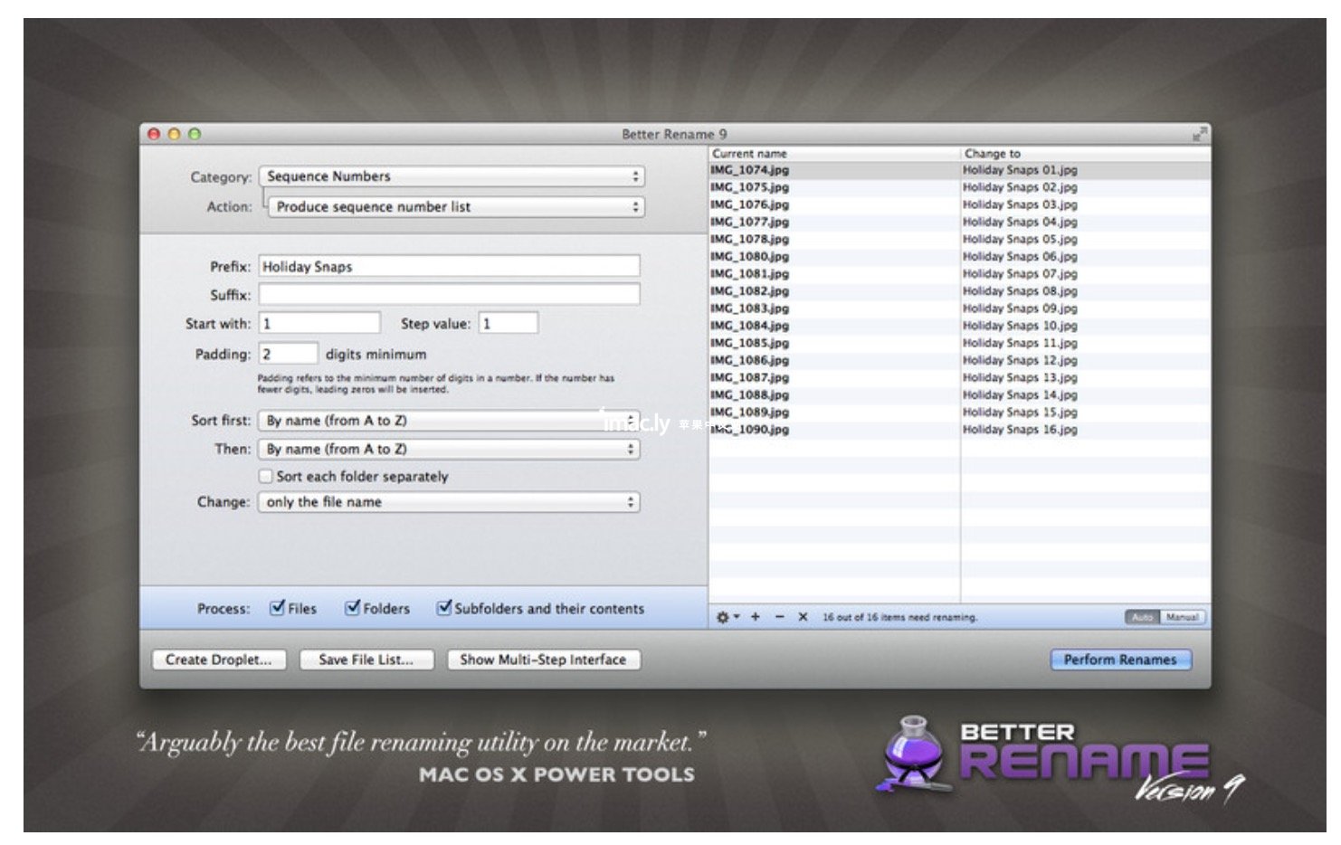The image size is (1341, 845).
Task: Select file IMG_1082.jpg
Action: pyautogui.click(x=749, y=290)
